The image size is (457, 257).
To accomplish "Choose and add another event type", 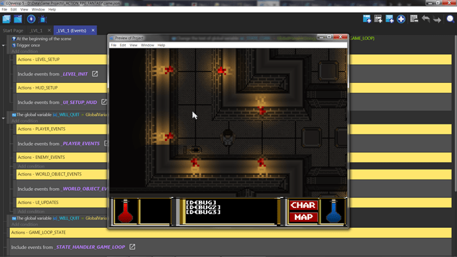I will click(x=401, y=19).
